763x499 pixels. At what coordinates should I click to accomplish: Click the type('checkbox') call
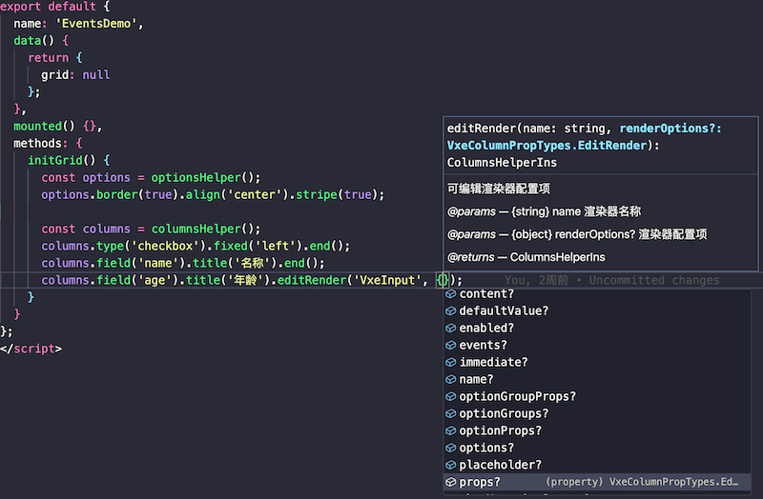click(x=152, y=246)
